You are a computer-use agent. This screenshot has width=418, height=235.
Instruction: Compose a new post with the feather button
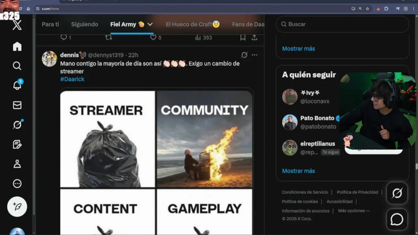(x=17, y=207)
